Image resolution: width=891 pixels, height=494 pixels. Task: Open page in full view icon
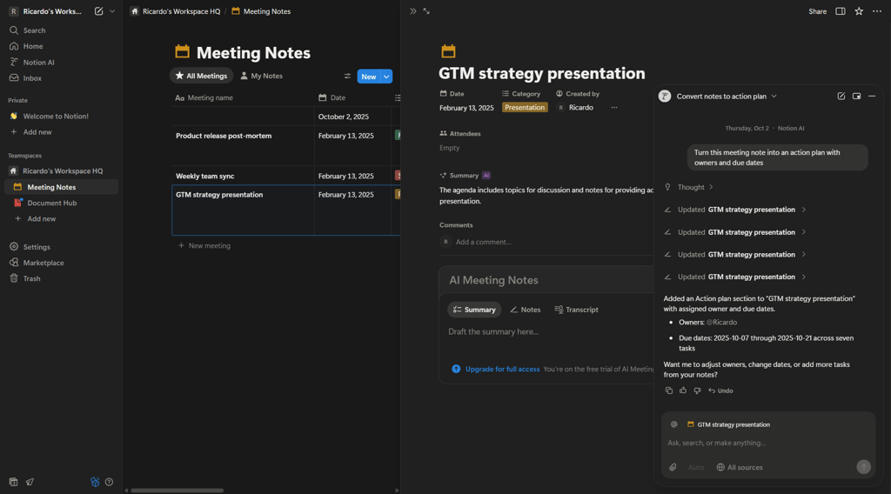coord(426,11)
